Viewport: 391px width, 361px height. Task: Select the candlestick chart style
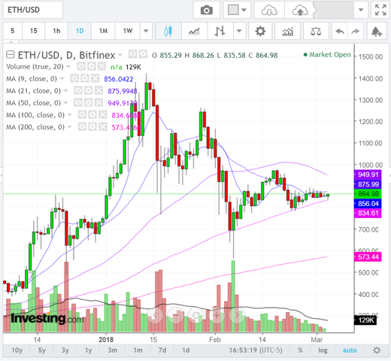tap(168, 31)
